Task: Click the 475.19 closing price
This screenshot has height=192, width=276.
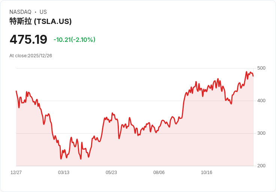Action: pos(28,39)
